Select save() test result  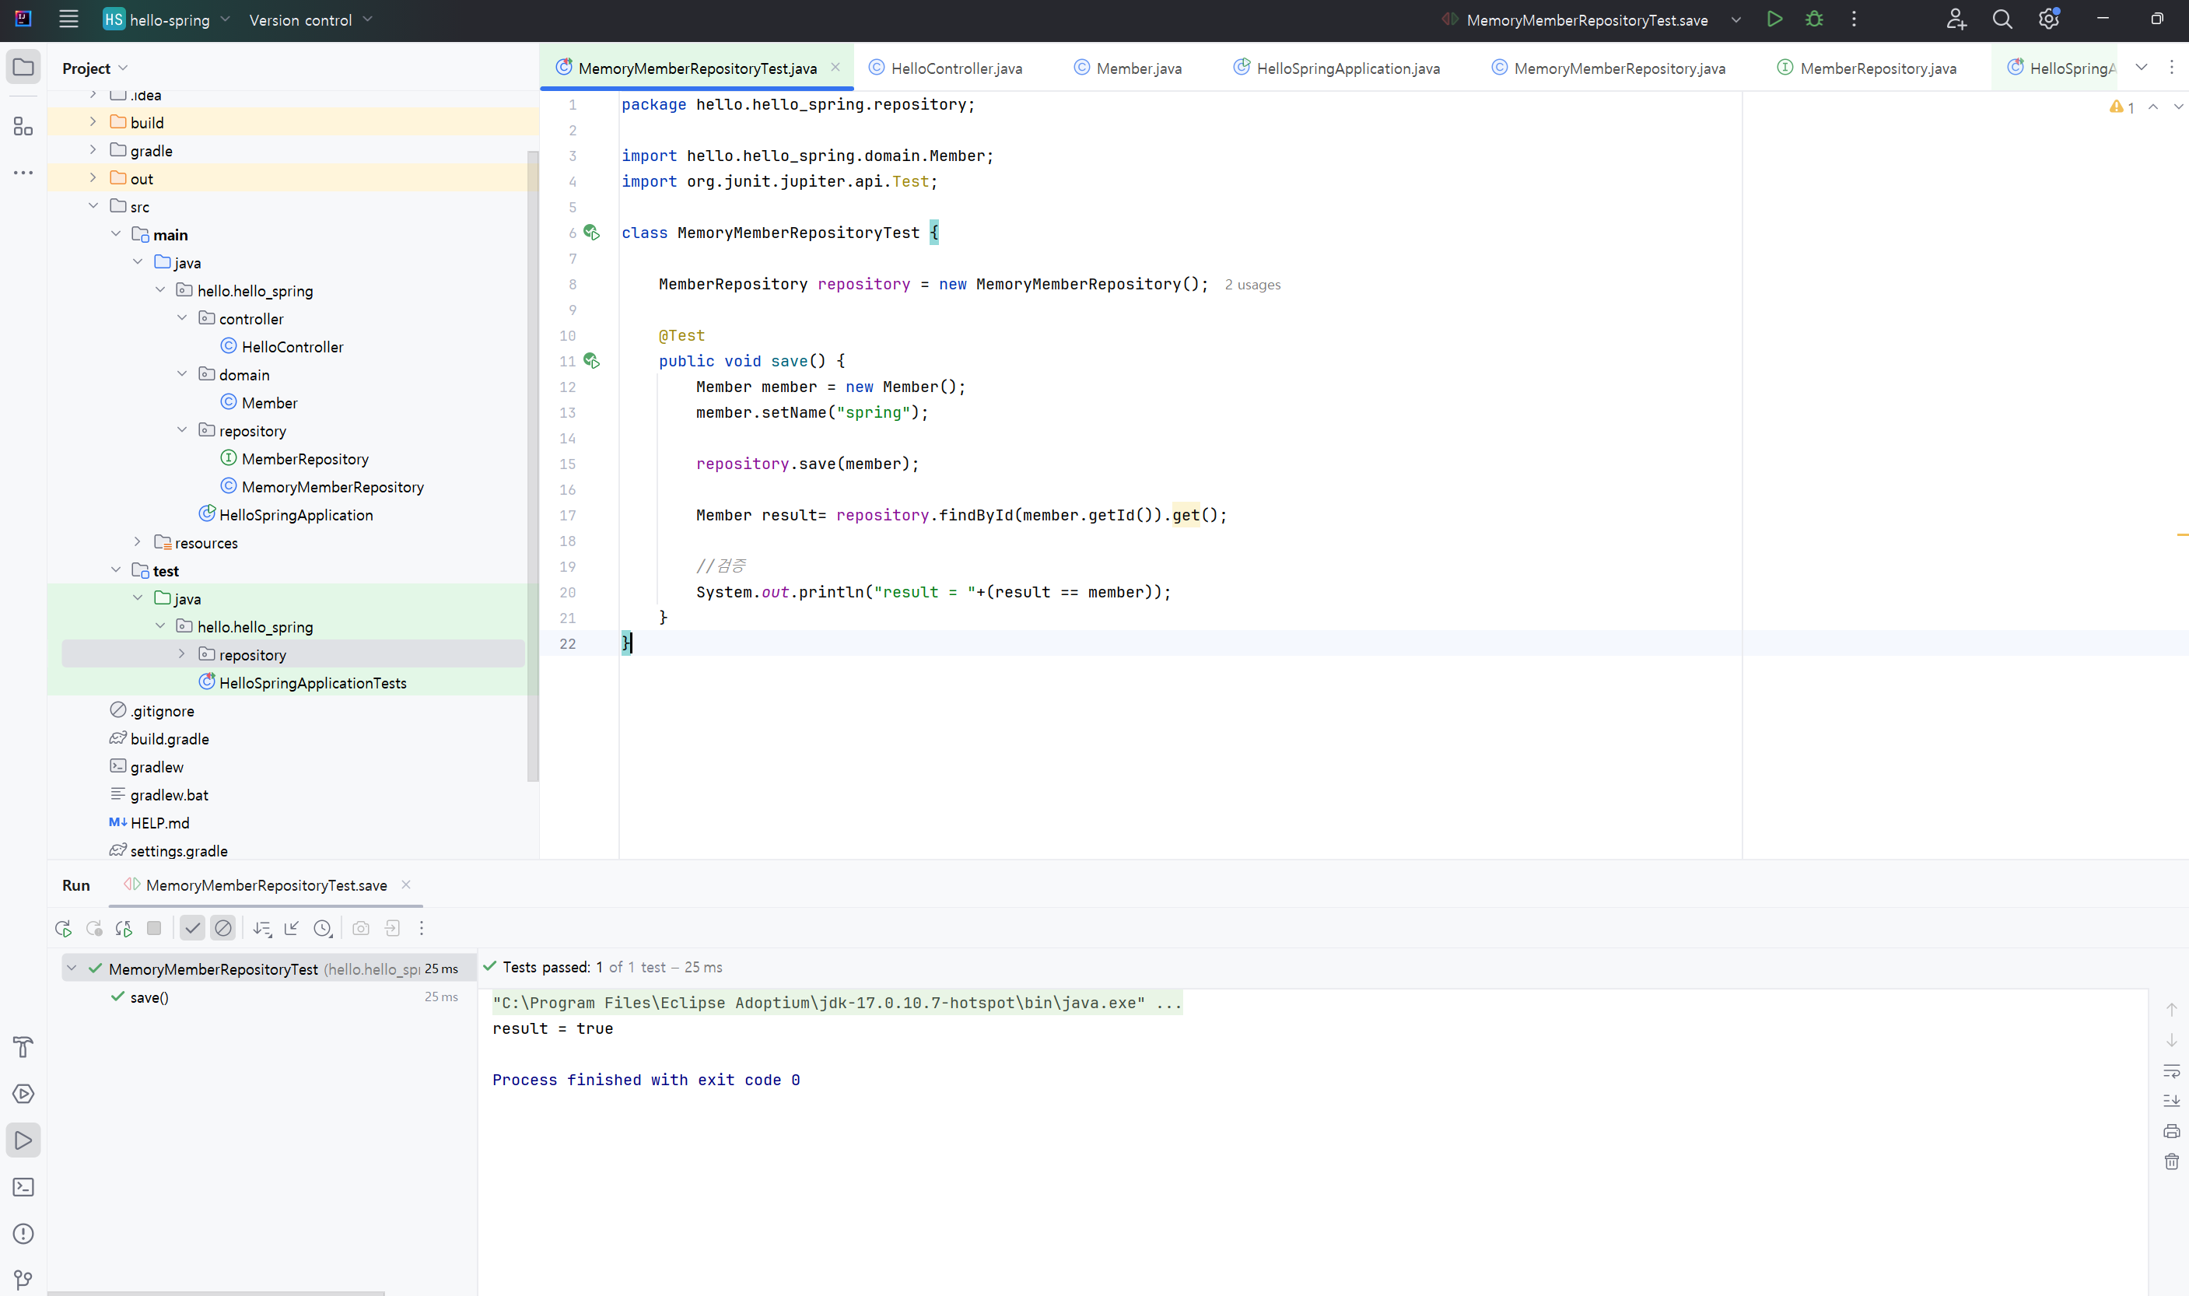pos(149,997)
